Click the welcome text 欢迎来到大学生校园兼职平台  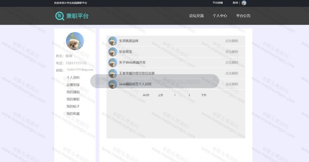coord(71,3)
